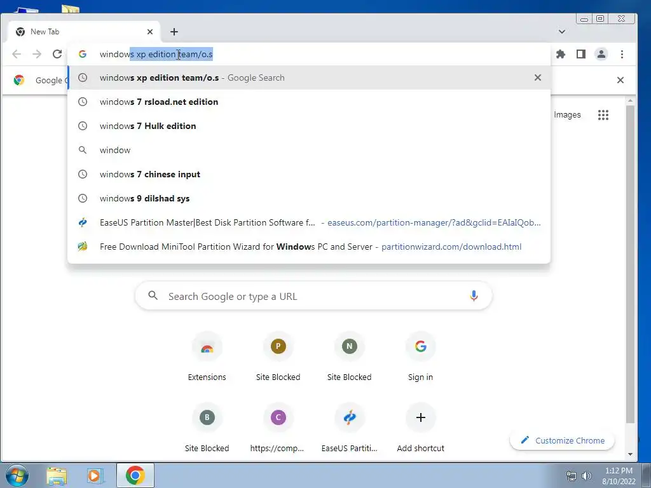
Task: Open the EaseUS Partition Master suggestion
Action: click(310, 222)
